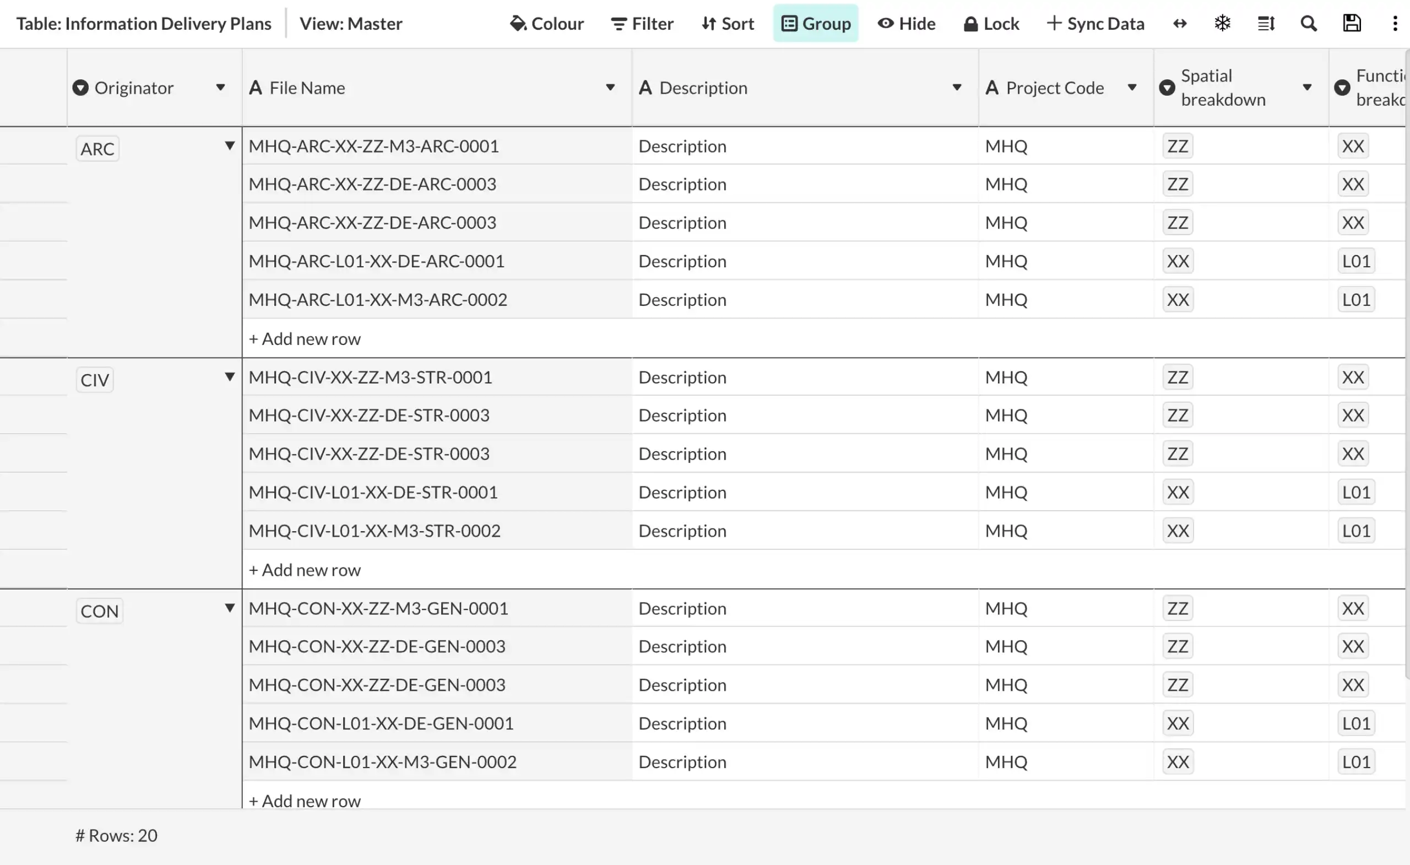Image resolution: width=1410 pixels, height=865 pixels.
Task: Click the row height icon
Action: [1266, 24]
